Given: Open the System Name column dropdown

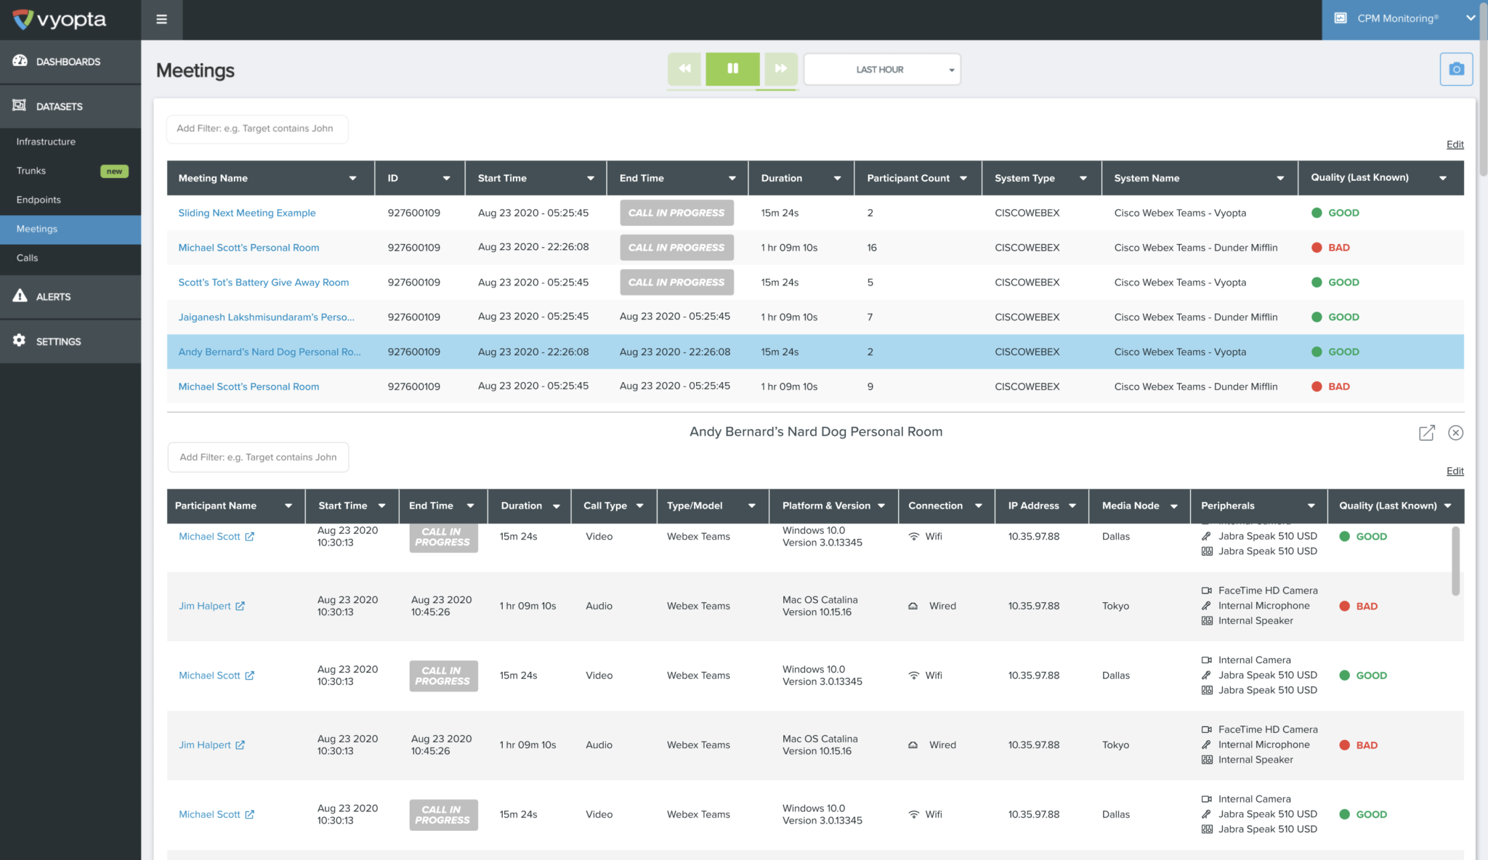Looking at the screenshot, I should 1280,178.
